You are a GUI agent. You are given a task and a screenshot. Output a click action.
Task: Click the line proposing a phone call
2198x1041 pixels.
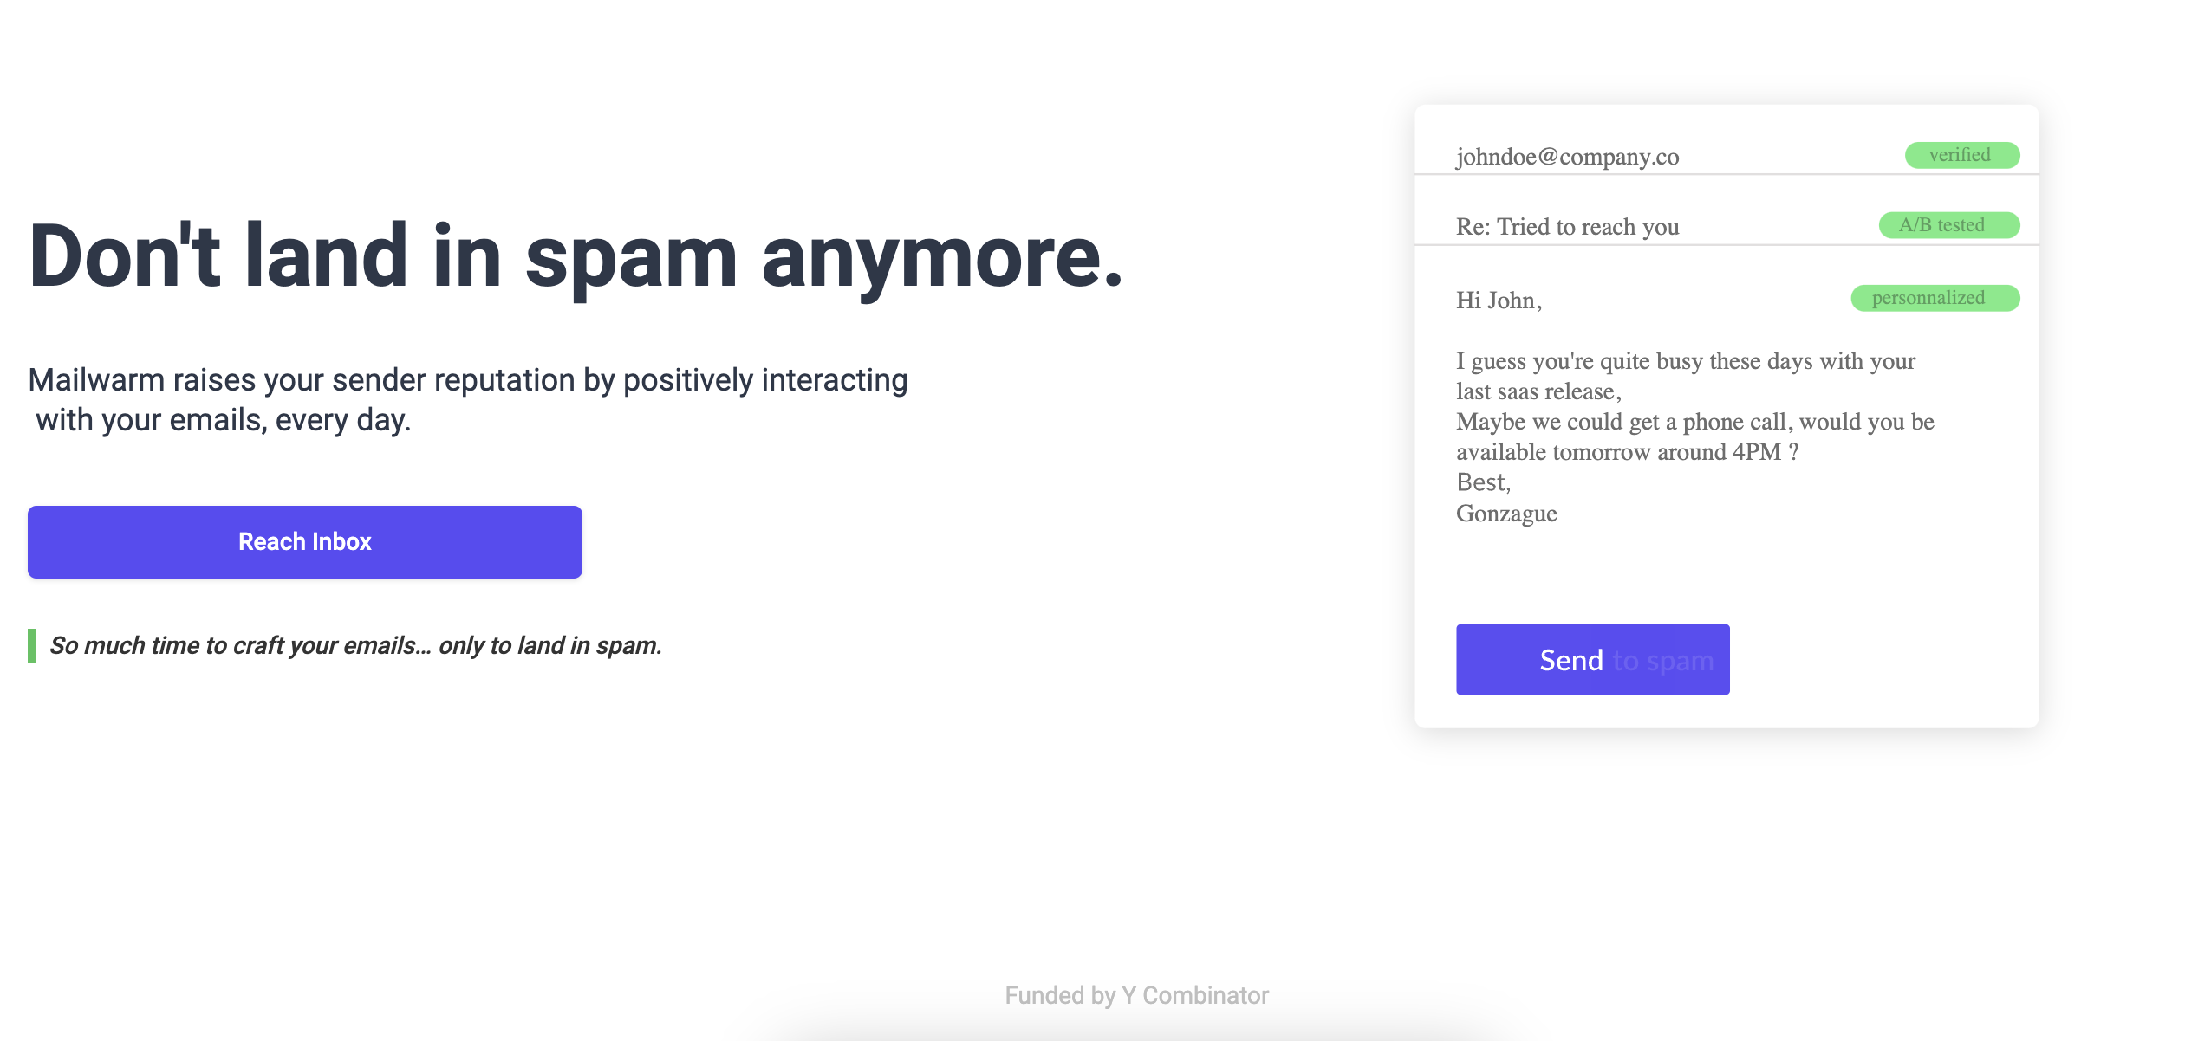coord(1694,422)
